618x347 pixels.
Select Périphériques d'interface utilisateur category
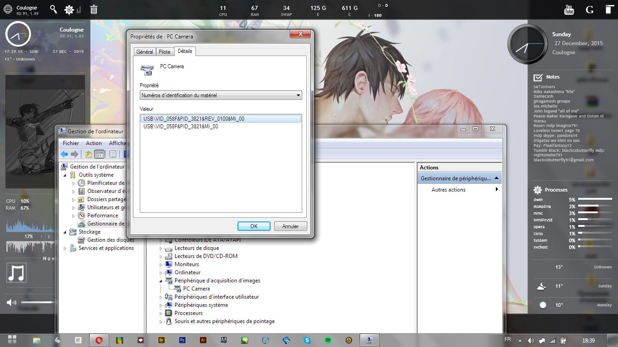click(217, 297)
